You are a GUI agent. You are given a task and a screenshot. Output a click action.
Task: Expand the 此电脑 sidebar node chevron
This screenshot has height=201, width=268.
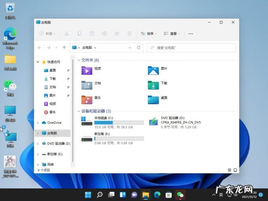[x=38, y=133]
